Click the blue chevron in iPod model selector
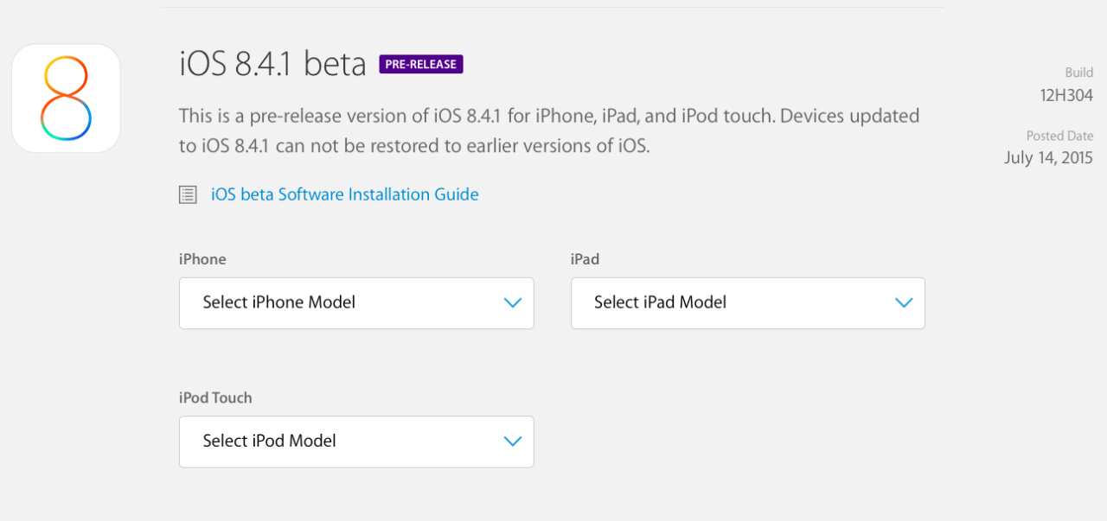1107x521 pixels. pyautogui.click(x=513, y=442)
